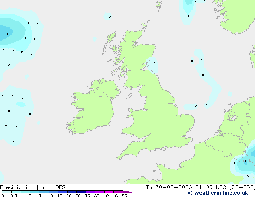Click the '21..00 UTC' time text
The height and width of the screenshot is (197, 255).
(x=211, y=187)
